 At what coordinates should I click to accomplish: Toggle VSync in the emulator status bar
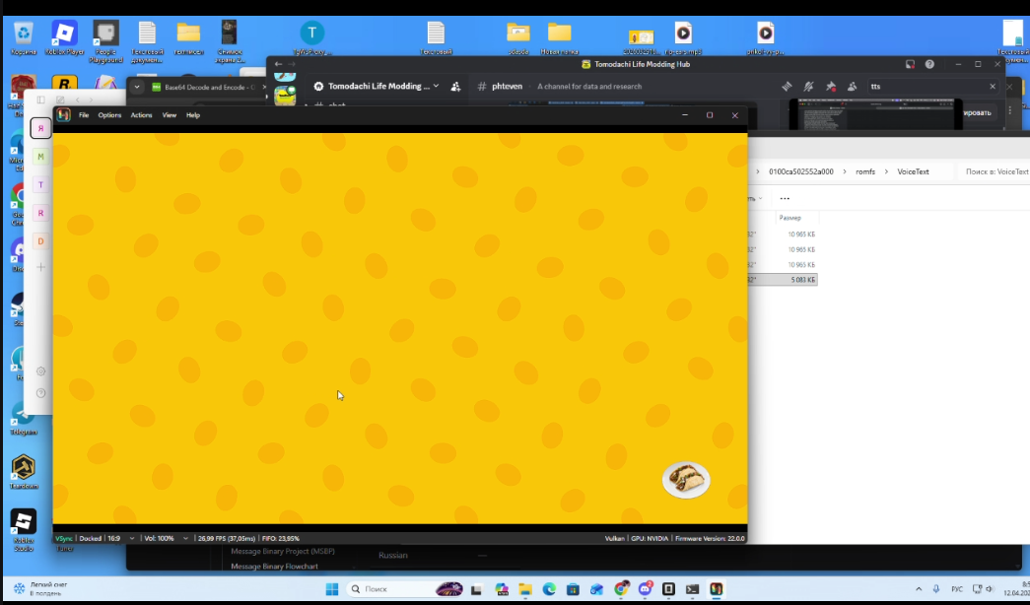tap(64, 538)
